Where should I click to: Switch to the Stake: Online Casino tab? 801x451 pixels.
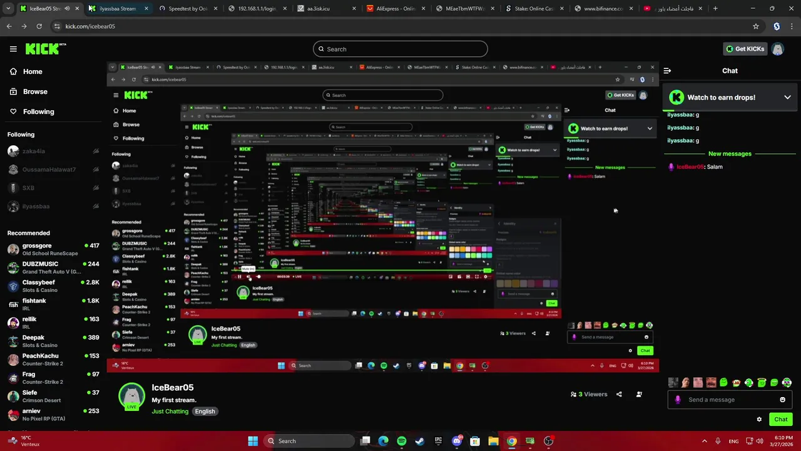tap(534, 9)
